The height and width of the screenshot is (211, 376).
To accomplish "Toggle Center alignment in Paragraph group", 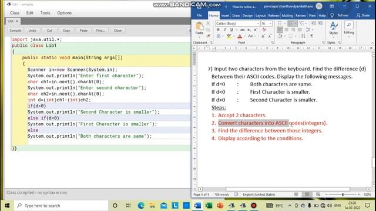I will (x=286, y=30).
